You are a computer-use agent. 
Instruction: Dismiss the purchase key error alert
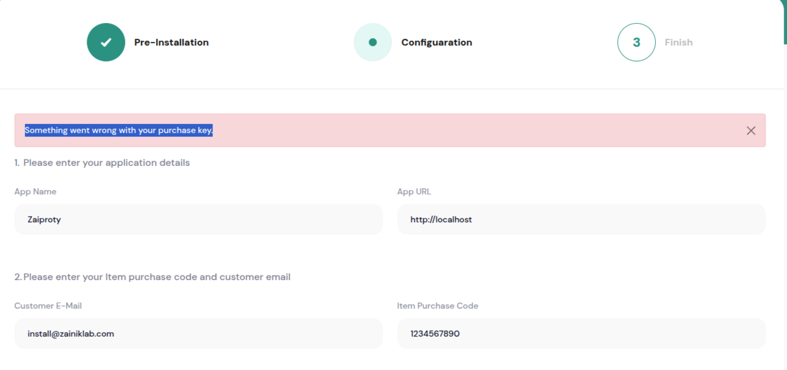click(x=751, y=131)
